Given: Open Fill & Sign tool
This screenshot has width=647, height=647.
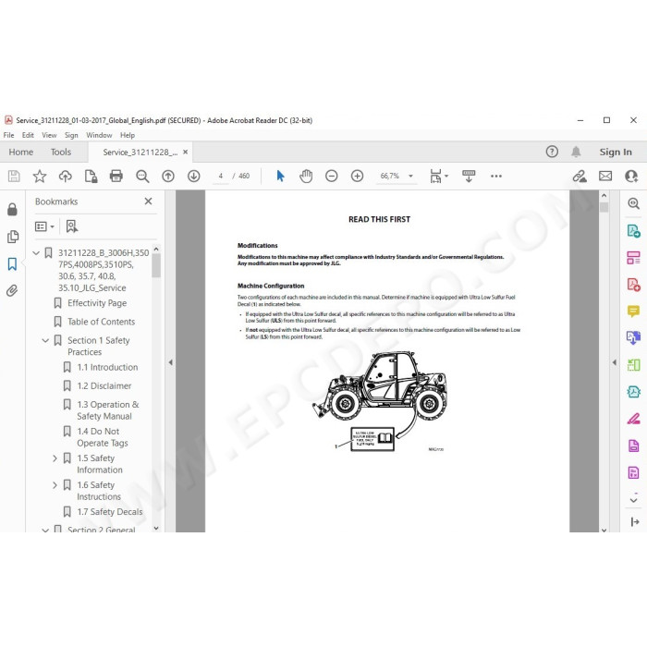Looking at the screenshot, I should point(633,419).
